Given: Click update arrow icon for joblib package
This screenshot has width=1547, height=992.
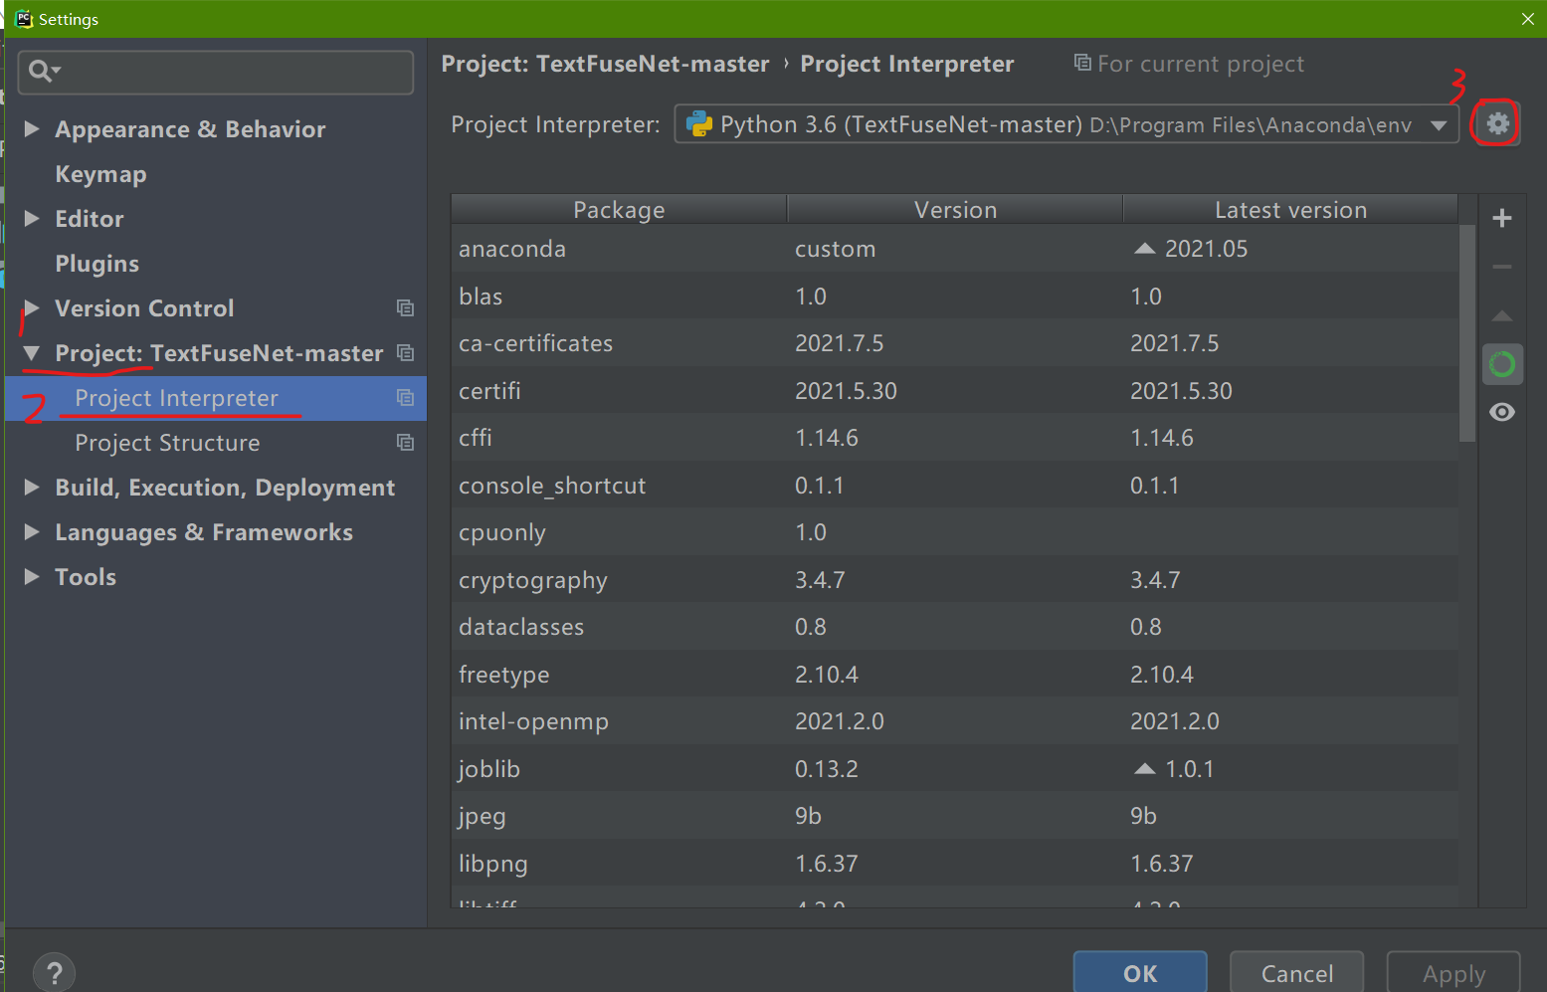Looking at the screenshot, I should (x=1145, y=769).
